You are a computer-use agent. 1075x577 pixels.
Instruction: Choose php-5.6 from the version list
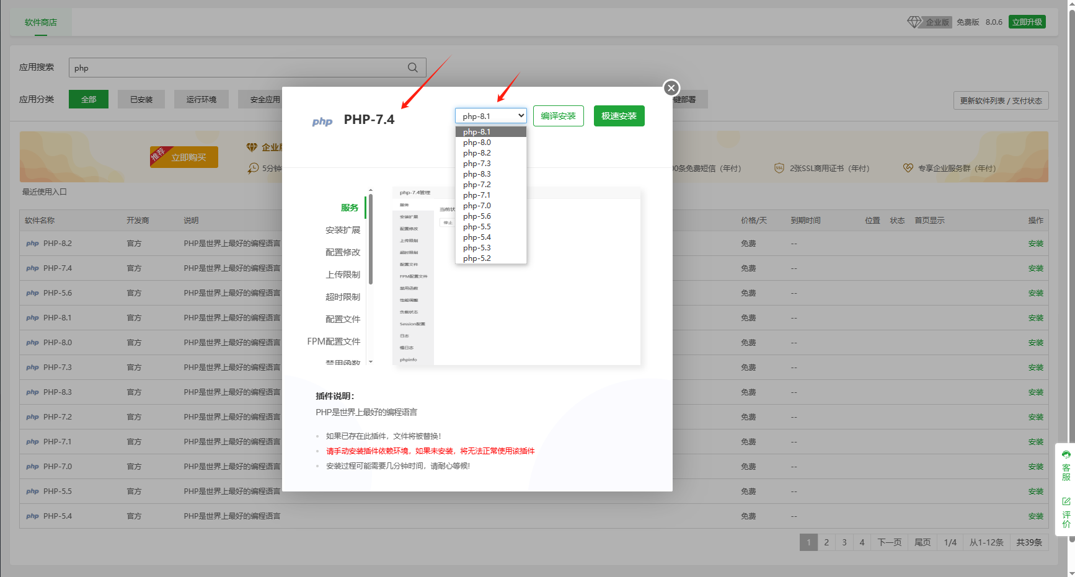[491, 216]
